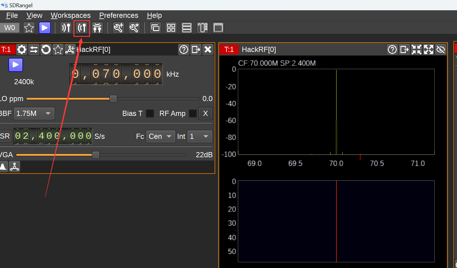Open help in HackRF device window

coord(184,49)
